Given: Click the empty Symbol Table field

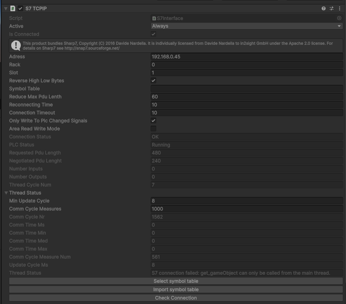Looking at the screenshot, I should tap(247, 89).
